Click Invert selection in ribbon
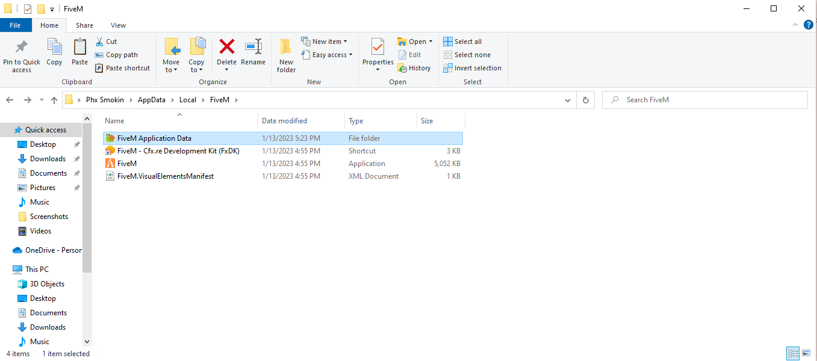The image size is (817, 361). coord(473,68)
